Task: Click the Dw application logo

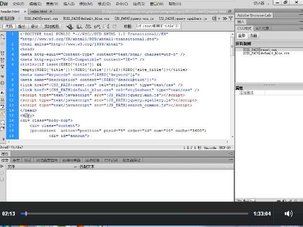Action: point(5,3)
